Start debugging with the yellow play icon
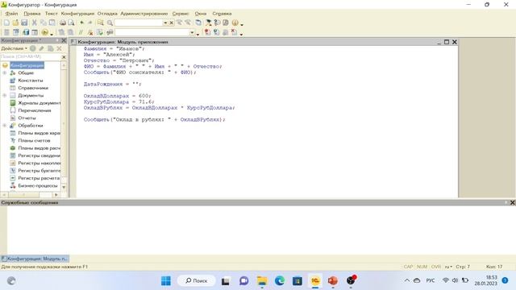Screen dimensions: 516x290 click(x=45, y=32)
